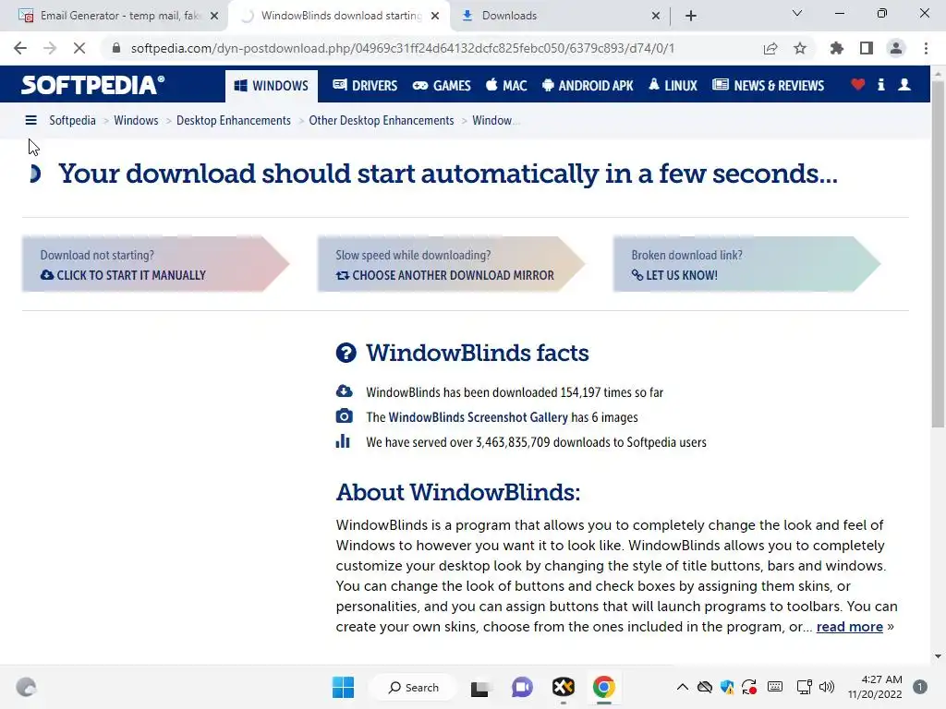946x709 pixels.
Task: Open the widgets icon on taskbar left
Action: click(x=26, y=687)
